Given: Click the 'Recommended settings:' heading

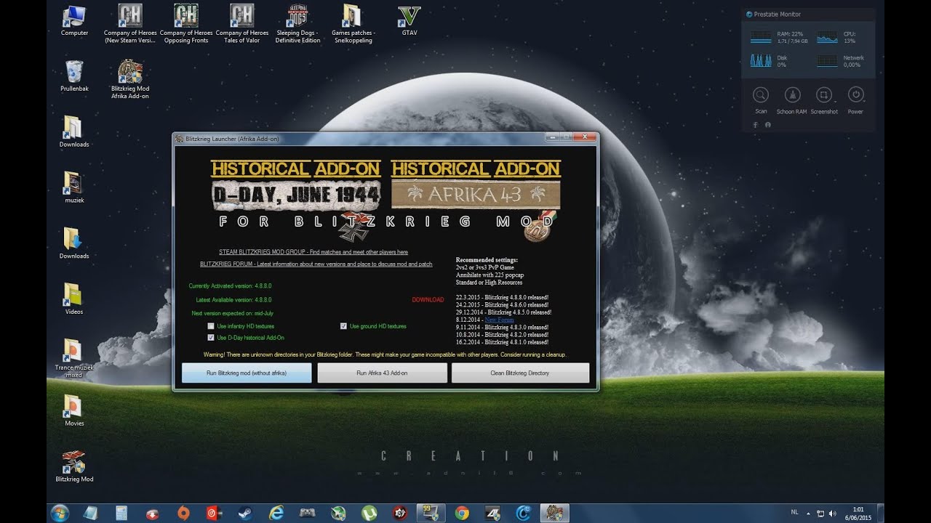Looking at the screenshot, I should tap(487, 259).
